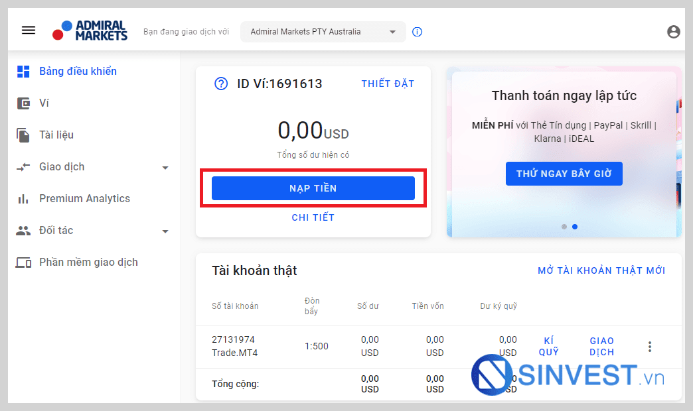Click the Tổng cộng total row label

(x=236, y=384)
